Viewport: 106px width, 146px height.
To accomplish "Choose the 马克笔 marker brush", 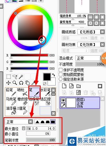I will [11, 101].
